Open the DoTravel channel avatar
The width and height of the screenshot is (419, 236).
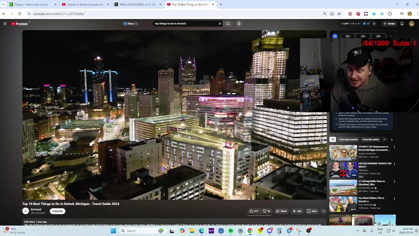(x=26, y=211)
